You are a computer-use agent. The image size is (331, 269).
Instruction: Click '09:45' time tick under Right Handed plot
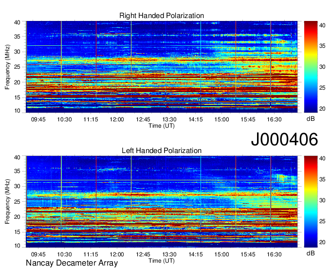[38, 119]
